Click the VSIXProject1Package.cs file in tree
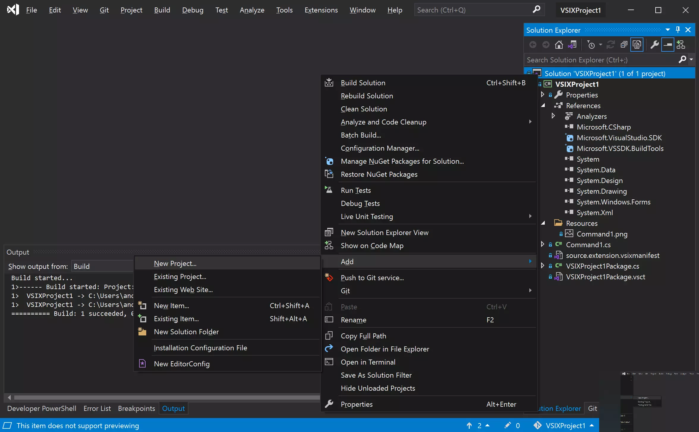The image size is (699, 432). [x=603, y=266]
